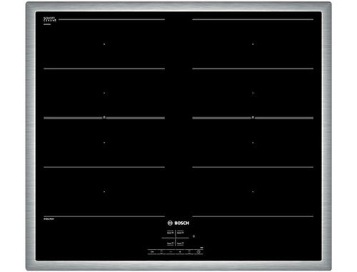Click the center dot of the rear-left zone
The height and width of the screenshot is (272, 357).
click(104, 44)
